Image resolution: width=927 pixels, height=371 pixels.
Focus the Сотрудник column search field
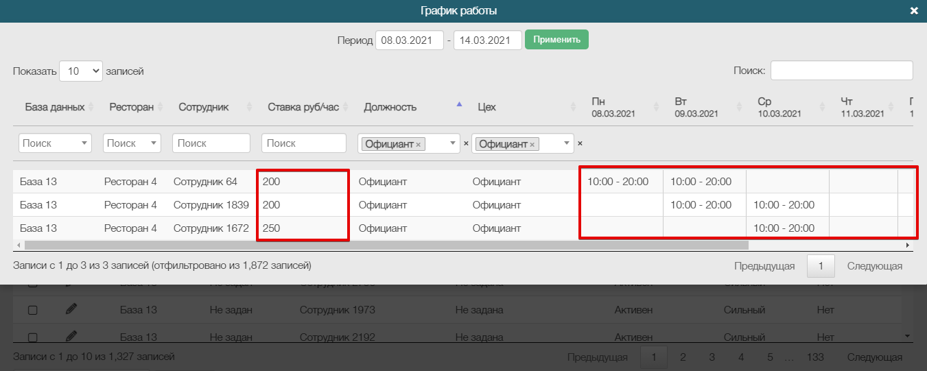click(211, 143)
